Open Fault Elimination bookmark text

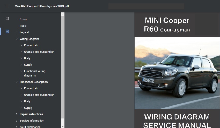30,127
